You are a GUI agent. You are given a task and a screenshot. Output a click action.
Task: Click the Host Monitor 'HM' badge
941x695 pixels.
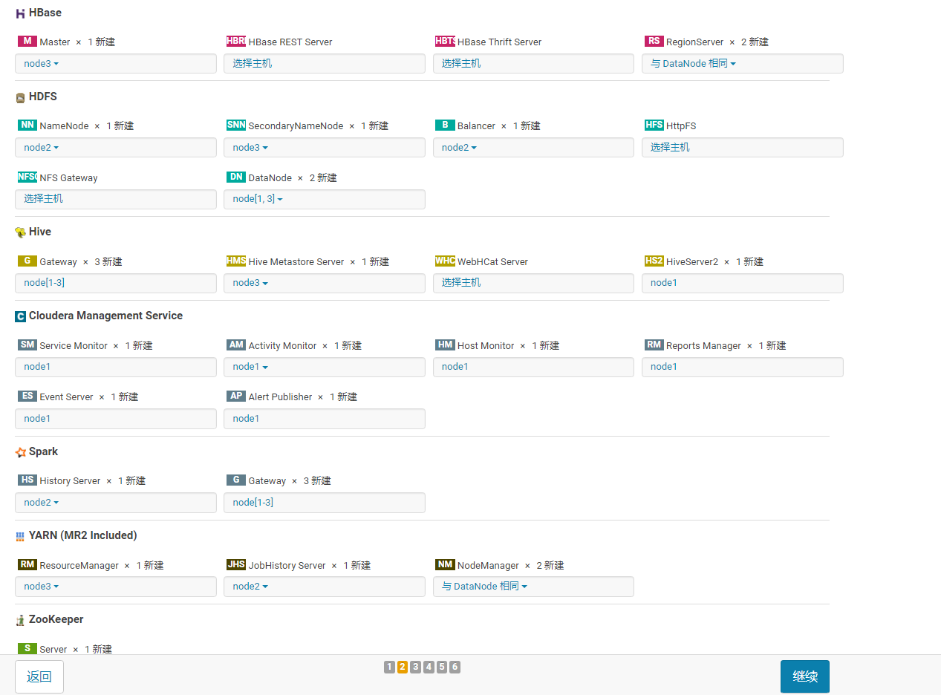click(445, 345)
